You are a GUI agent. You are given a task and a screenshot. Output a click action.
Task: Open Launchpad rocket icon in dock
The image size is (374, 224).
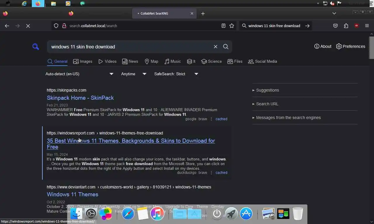point(231,214)
